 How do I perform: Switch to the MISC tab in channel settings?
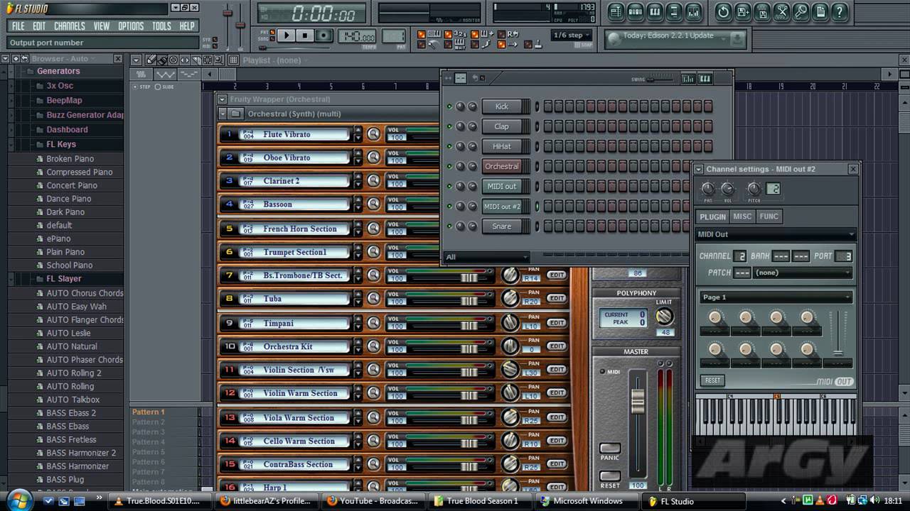[x=742, y=216]
